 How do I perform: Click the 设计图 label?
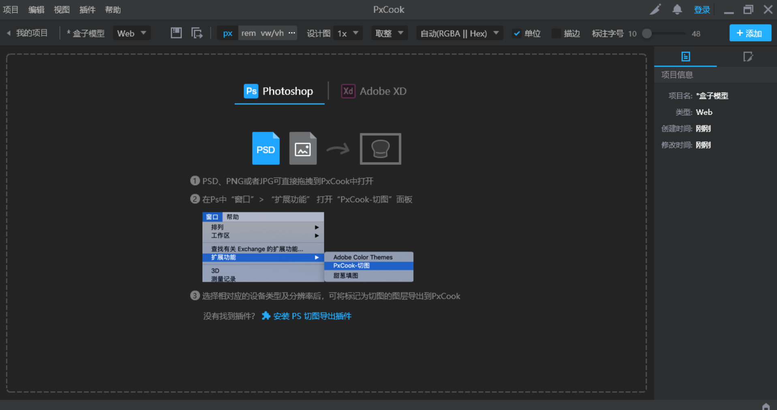[319, 33]
